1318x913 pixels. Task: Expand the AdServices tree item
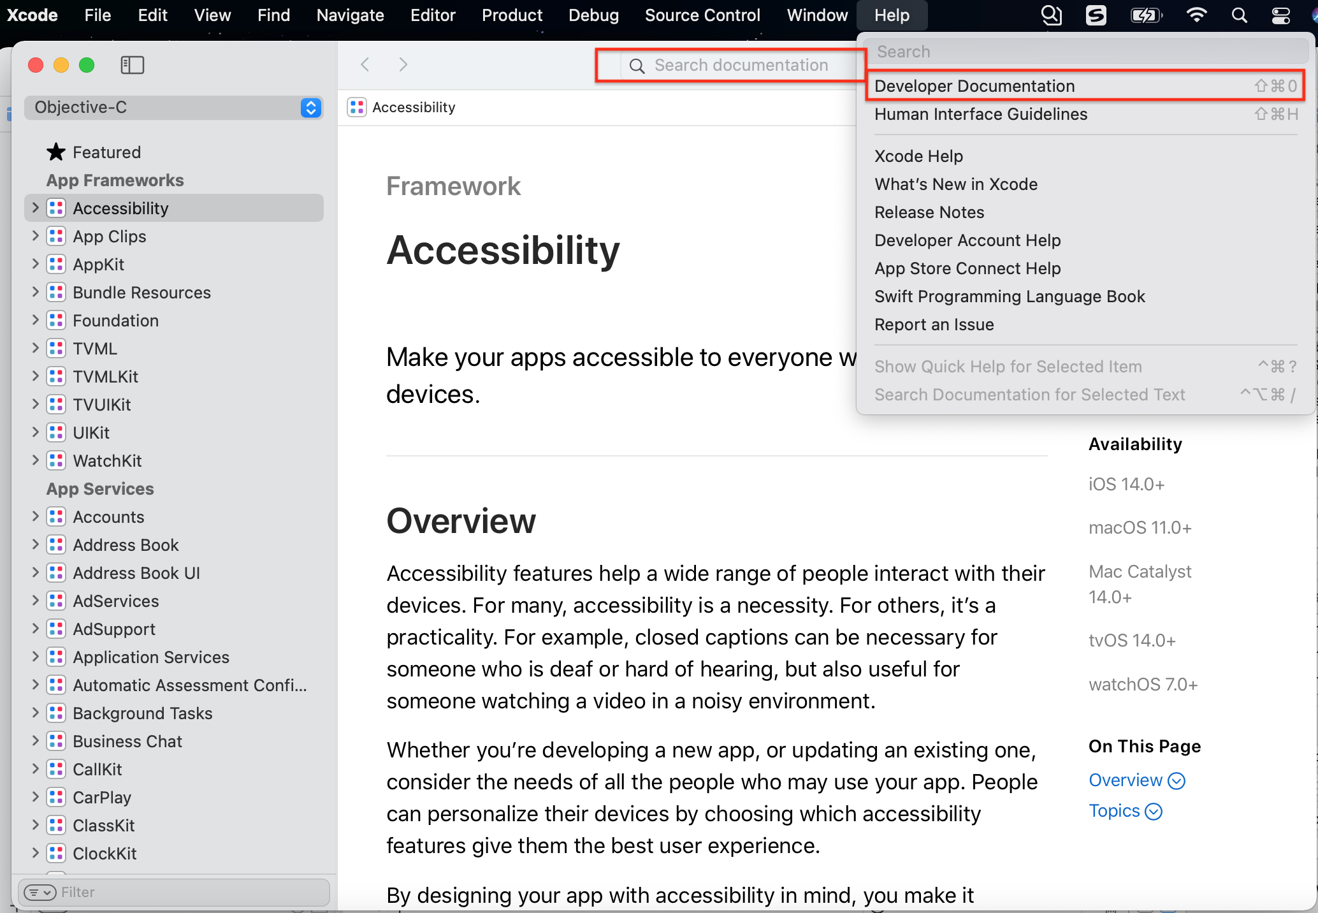pos(36,601)
